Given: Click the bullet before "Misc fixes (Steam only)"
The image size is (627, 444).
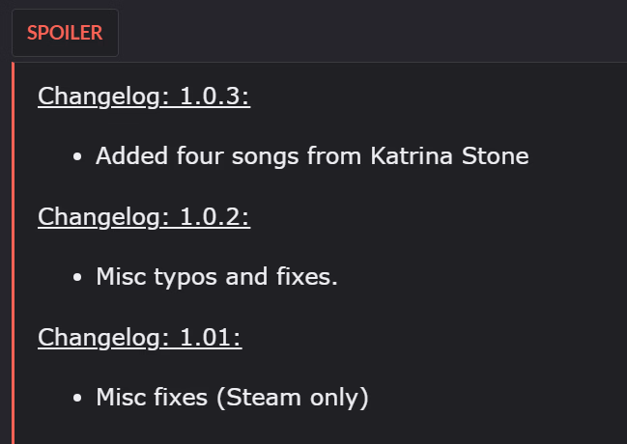Looking at the screenshot, I should [x=78, y=398].
